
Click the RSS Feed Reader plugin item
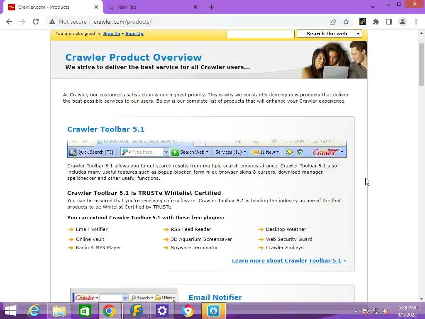coord(191,229)
